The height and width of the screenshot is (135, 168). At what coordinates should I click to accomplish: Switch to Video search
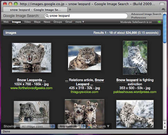[x=27, y=22]
